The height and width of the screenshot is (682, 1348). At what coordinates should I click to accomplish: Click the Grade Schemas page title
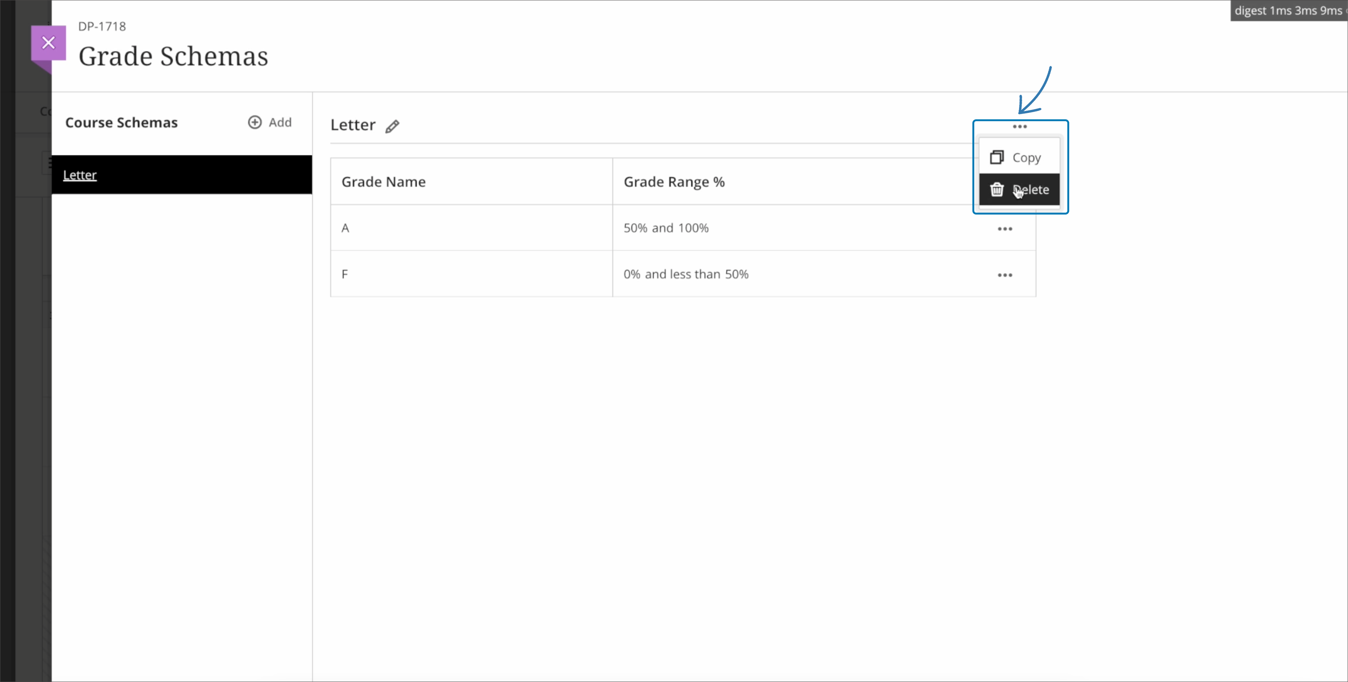tap(173, 55)
